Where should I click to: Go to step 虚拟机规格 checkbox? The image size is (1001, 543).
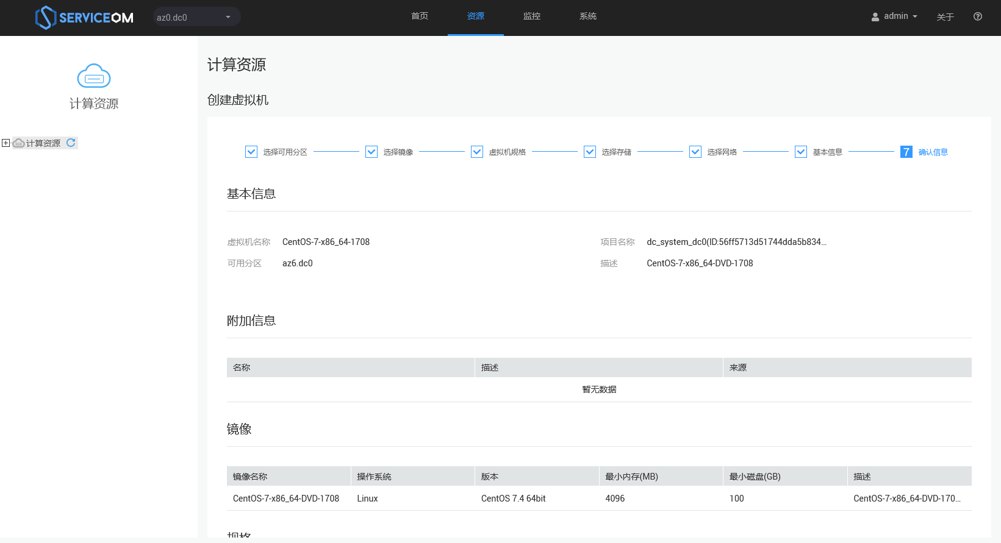(477, 152)
